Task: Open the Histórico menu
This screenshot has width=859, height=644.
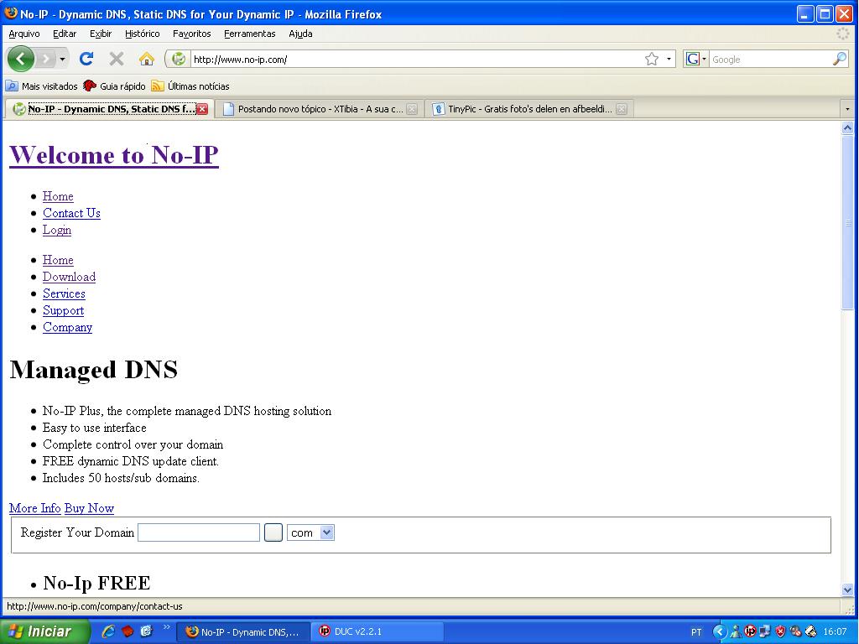Action: tap(143, 34)
